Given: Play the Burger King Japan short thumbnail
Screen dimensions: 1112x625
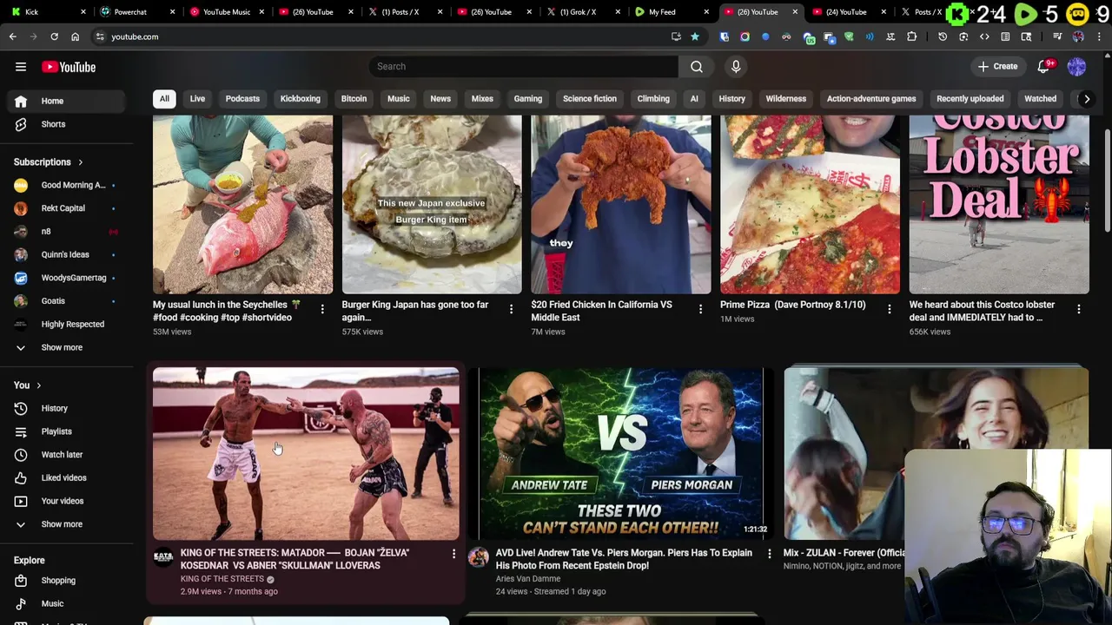Looking at the screenshot, I should [x=432, y=205].
